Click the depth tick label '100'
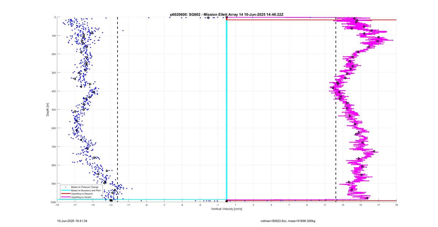The image size is (438, 227). (x=53, y=36)
